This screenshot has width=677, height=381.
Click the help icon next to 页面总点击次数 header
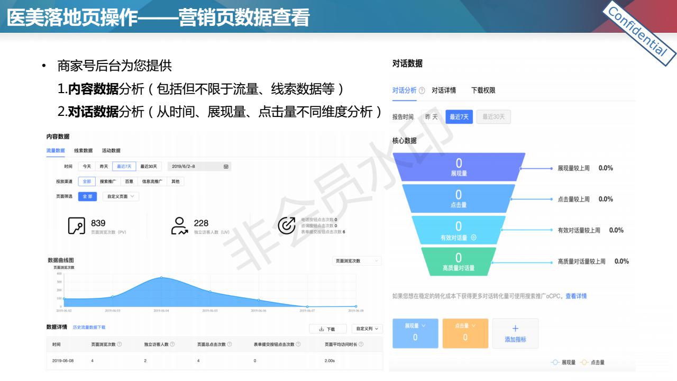(229, 344)
